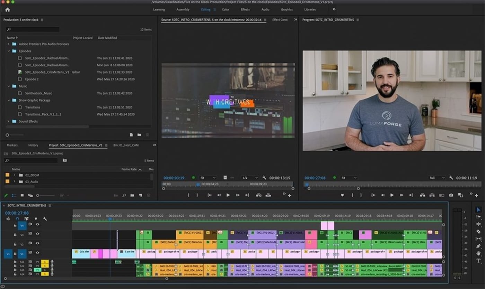Switch Project panel to icon view

(x=22, y=195)
